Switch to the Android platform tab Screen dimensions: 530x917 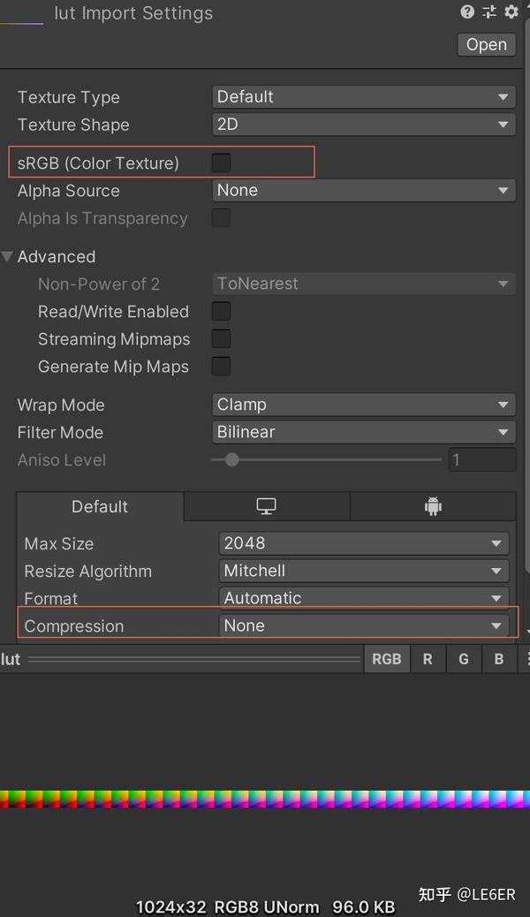[x=433, y=506]
